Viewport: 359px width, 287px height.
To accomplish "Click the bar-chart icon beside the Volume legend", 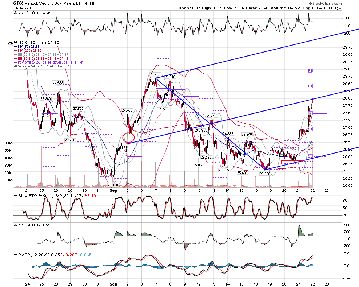I will (x=16, y=66).
